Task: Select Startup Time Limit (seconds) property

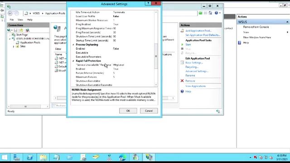Action: (x=113, y=40)
